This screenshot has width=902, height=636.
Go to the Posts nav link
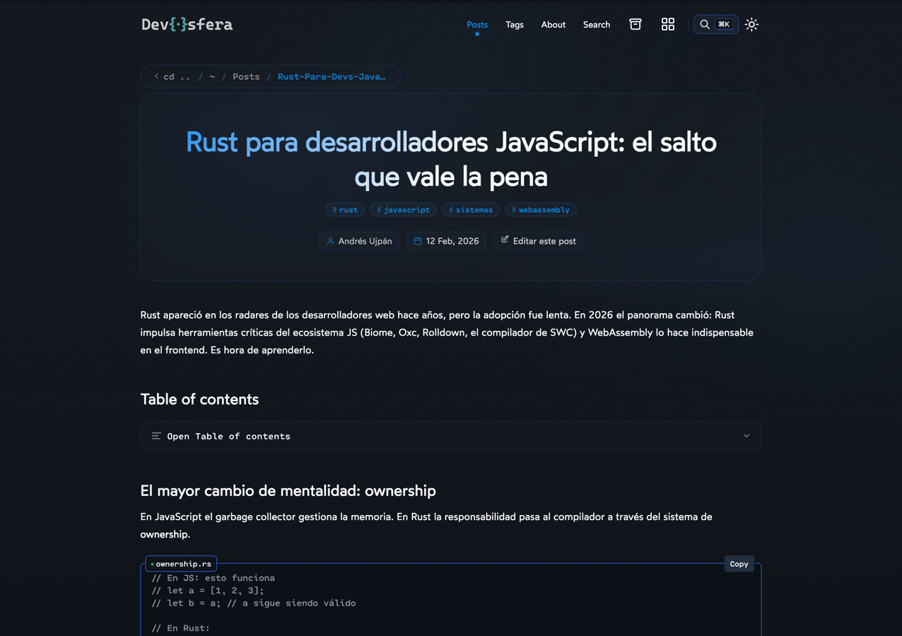click(477, 25)
